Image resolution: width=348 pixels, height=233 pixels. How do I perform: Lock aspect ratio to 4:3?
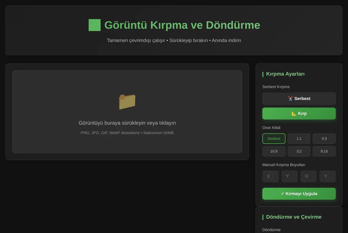tap(324, 138)
